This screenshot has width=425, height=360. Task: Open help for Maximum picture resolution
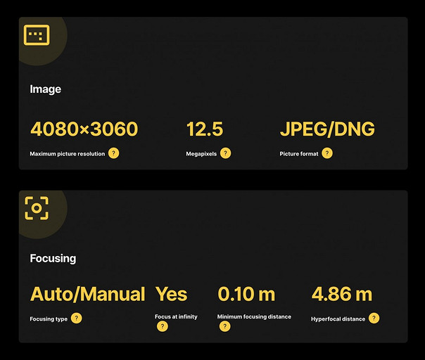click(x=113, y=153)
